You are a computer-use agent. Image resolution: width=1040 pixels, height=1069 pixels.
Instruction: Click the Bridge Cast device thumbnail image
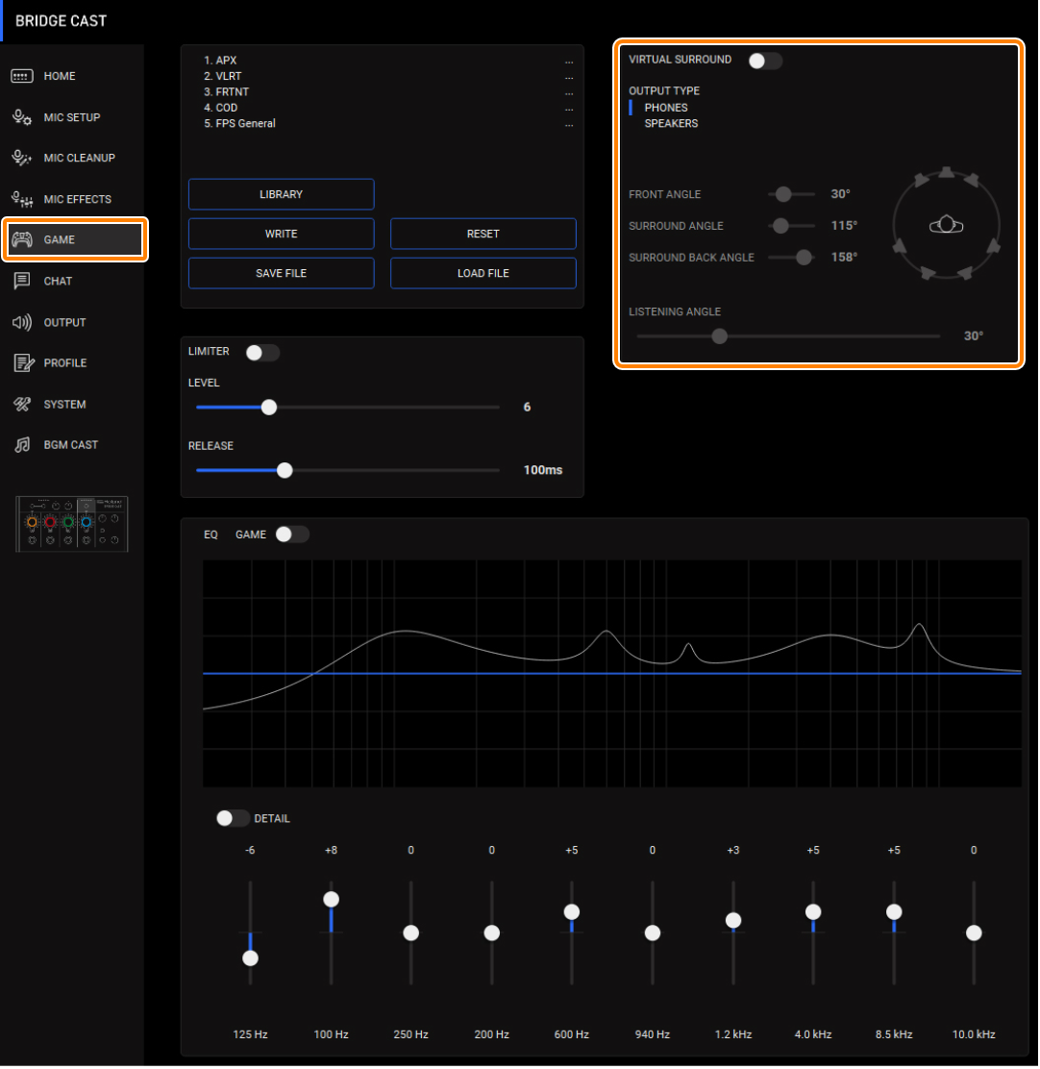[x=71, y=524]
